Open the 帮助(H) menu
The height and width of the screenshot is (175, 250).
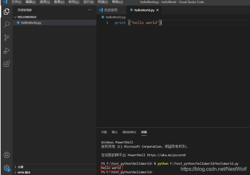(x=117, y=2)
